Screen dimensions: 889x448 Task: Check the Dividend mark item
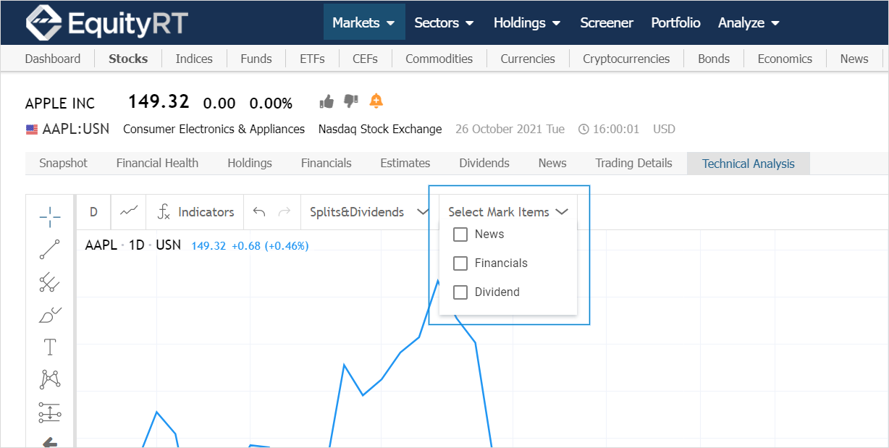(x=460, y=292)
